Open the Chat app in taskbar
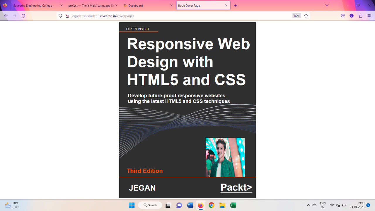The height and width of the screenshot is (211, 375). pyautogui.click(x=179, y=205)
